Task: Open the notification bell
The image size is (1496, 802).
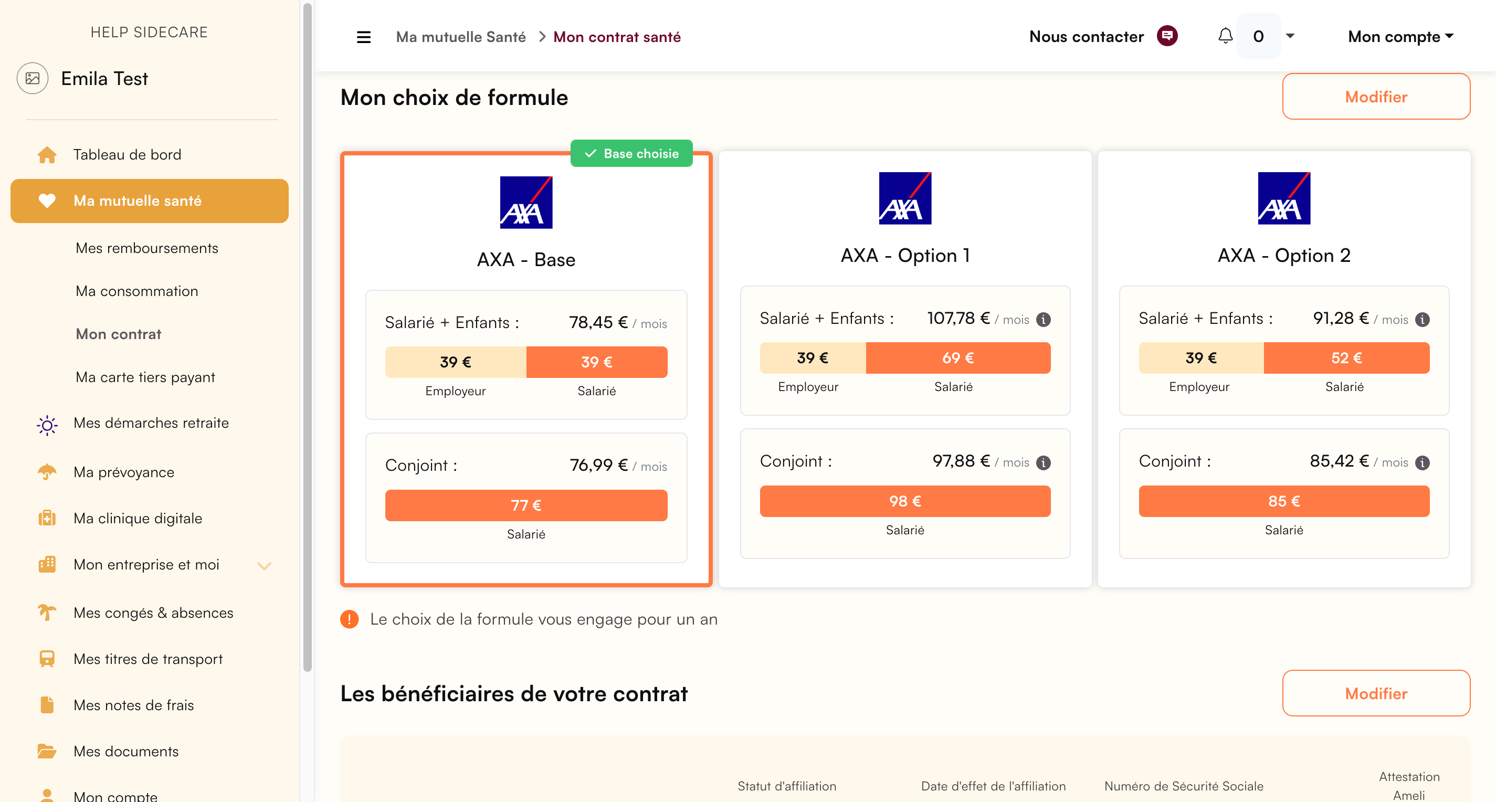Action: [1225, 36]
